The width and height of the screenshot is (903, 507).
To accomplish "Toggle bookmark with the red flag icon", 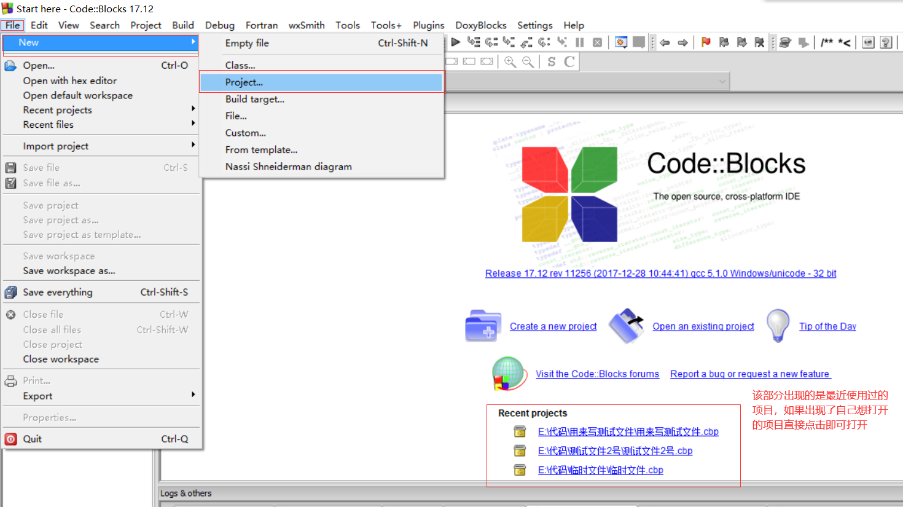I will point(706,42).
